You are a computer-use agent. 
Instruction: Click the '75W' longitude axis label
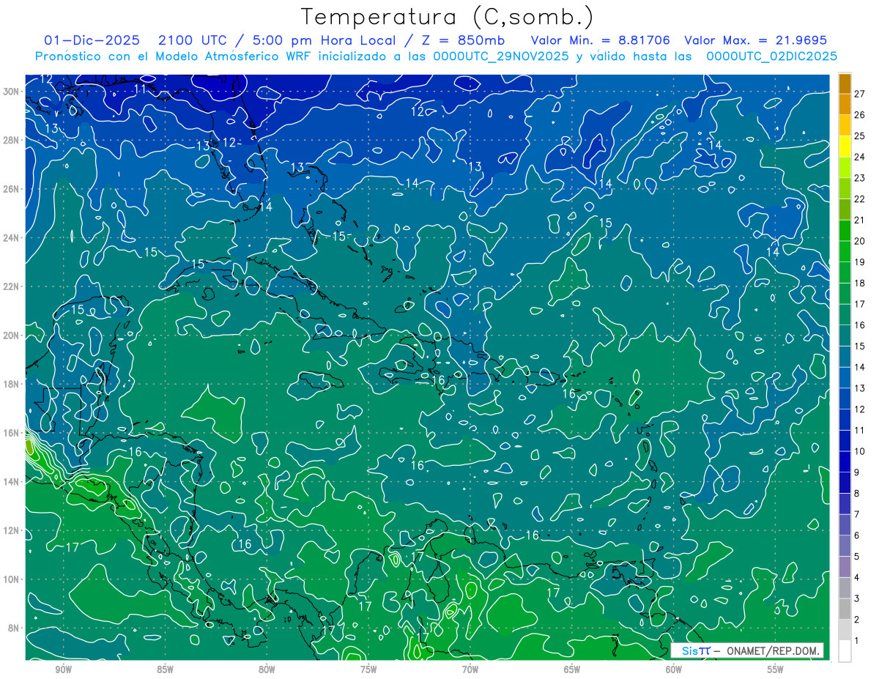368,669
